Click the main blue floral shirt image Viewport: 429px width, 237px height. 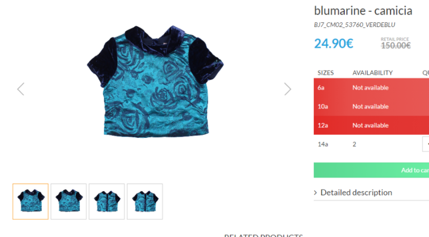point(155,81)
